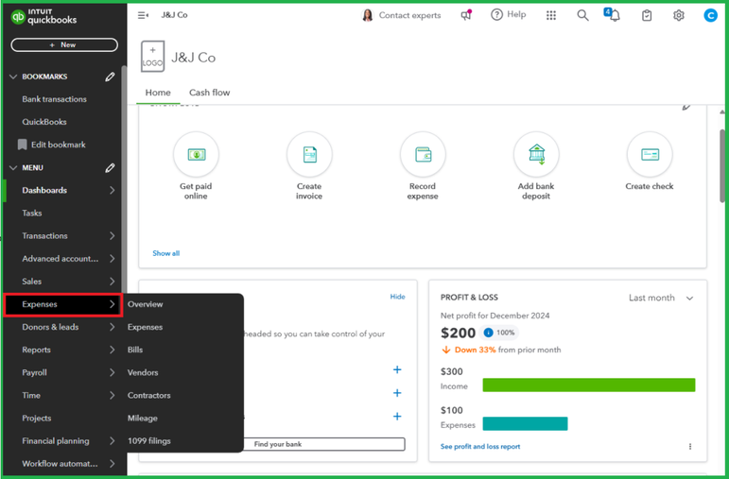Expand the Sales submenu arrow
The height and width of the screenshot is (479, 729).
pos(113,282)
